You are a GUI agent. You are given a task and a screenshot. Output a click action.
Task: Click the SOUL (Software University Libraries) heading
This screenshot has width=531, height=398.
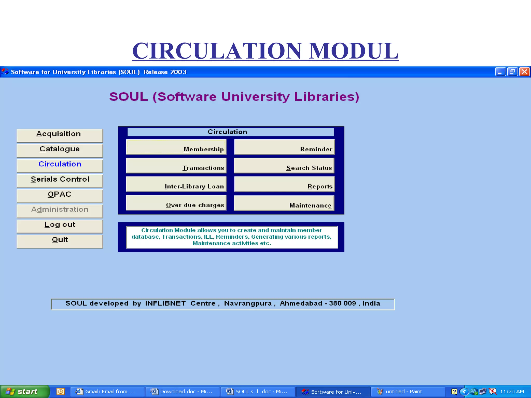pos(234,97)
